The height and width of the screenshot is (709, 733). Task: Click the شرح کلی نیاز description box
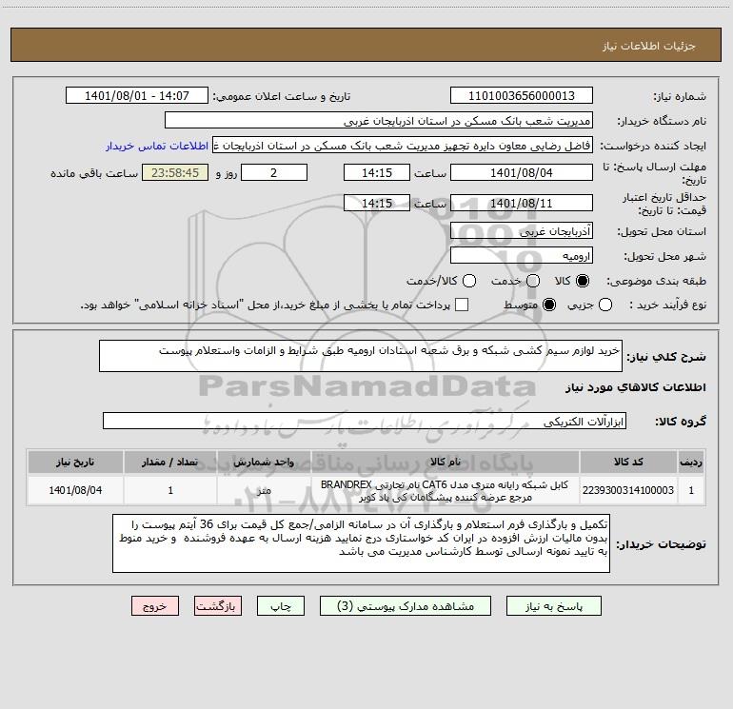361,356
